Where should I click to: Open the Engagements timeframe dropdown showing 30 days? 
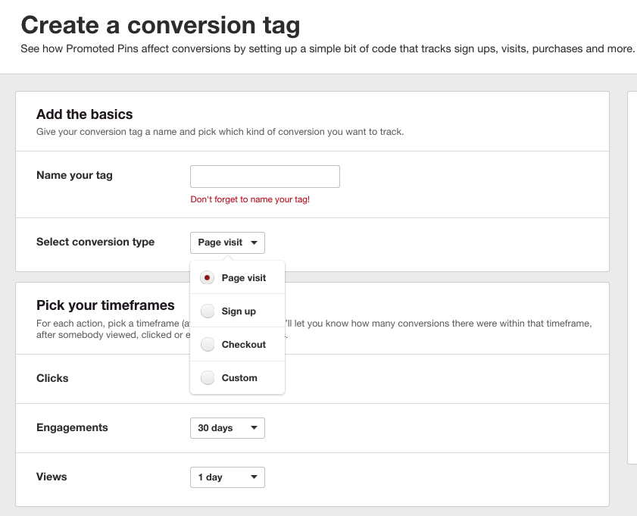[x=227, y=427]
